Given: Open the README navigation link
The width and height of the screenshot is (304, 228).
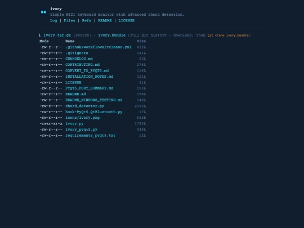Looking at the screenshot, I should click(x=105, y=21).
